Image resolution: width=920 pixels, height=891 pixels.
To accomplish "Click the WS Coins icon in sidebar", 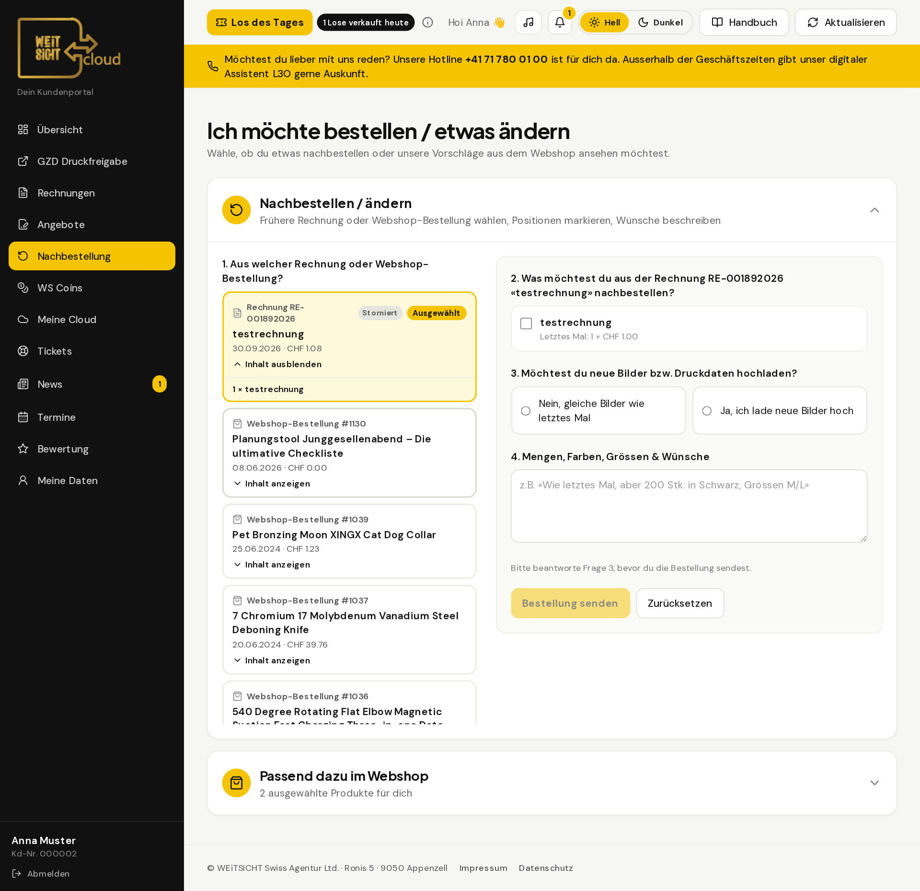I will (x=23, y=288).
